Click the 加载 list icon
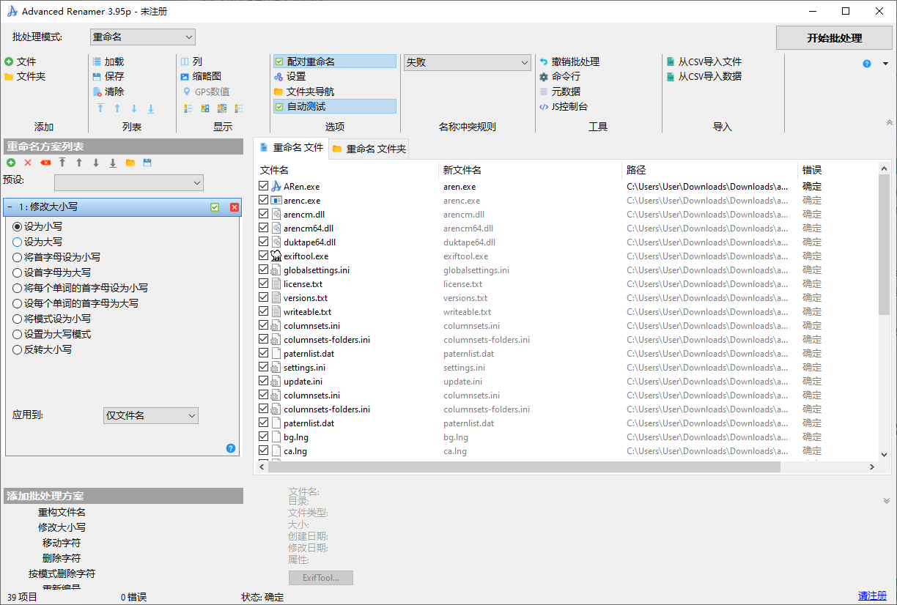Screen dimensions: 897x605 point(97,62)
